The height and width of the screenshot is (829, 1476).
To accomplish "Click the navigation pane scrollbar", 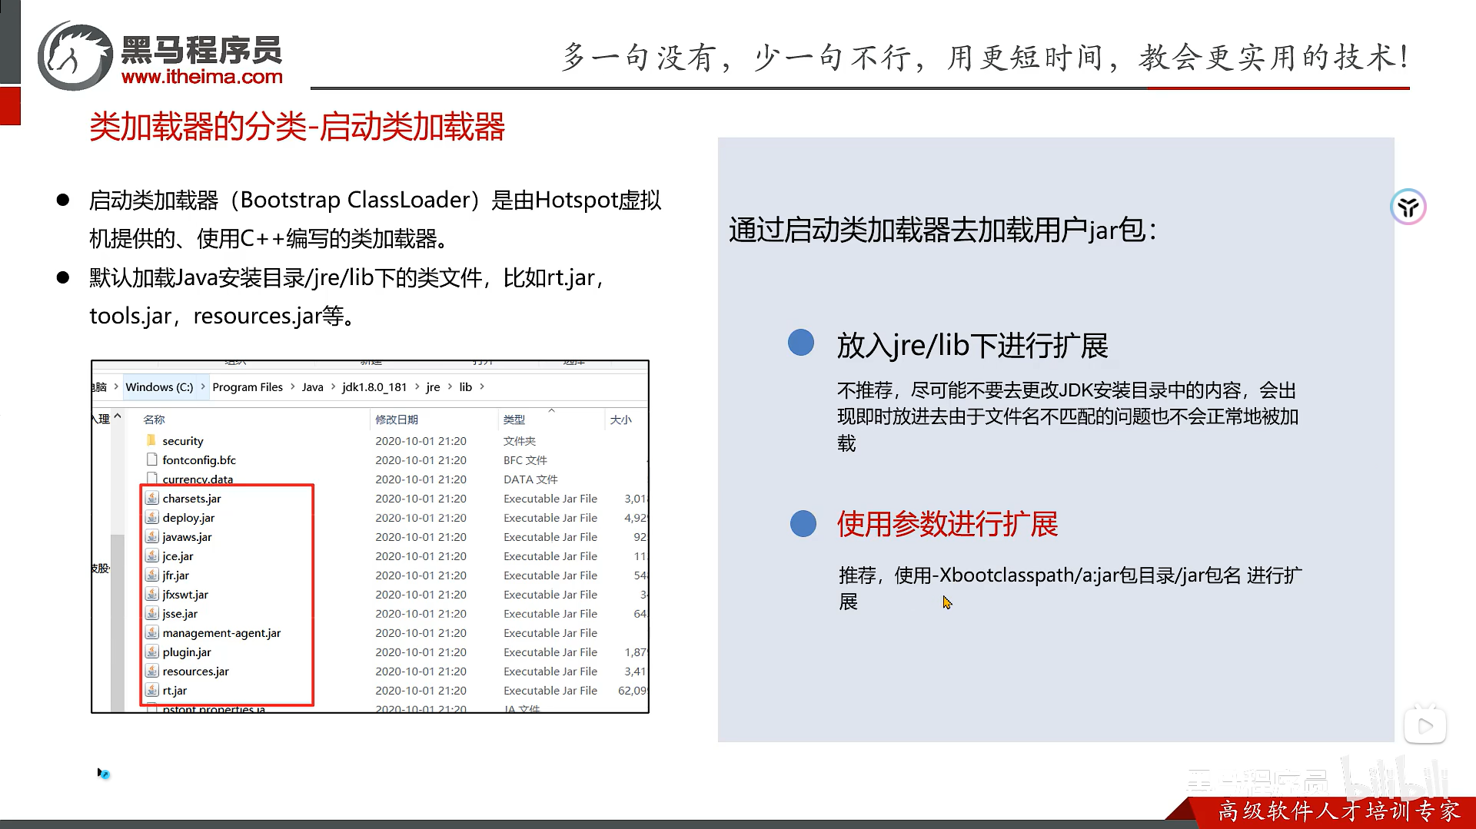I will click(x=118, y=622).
